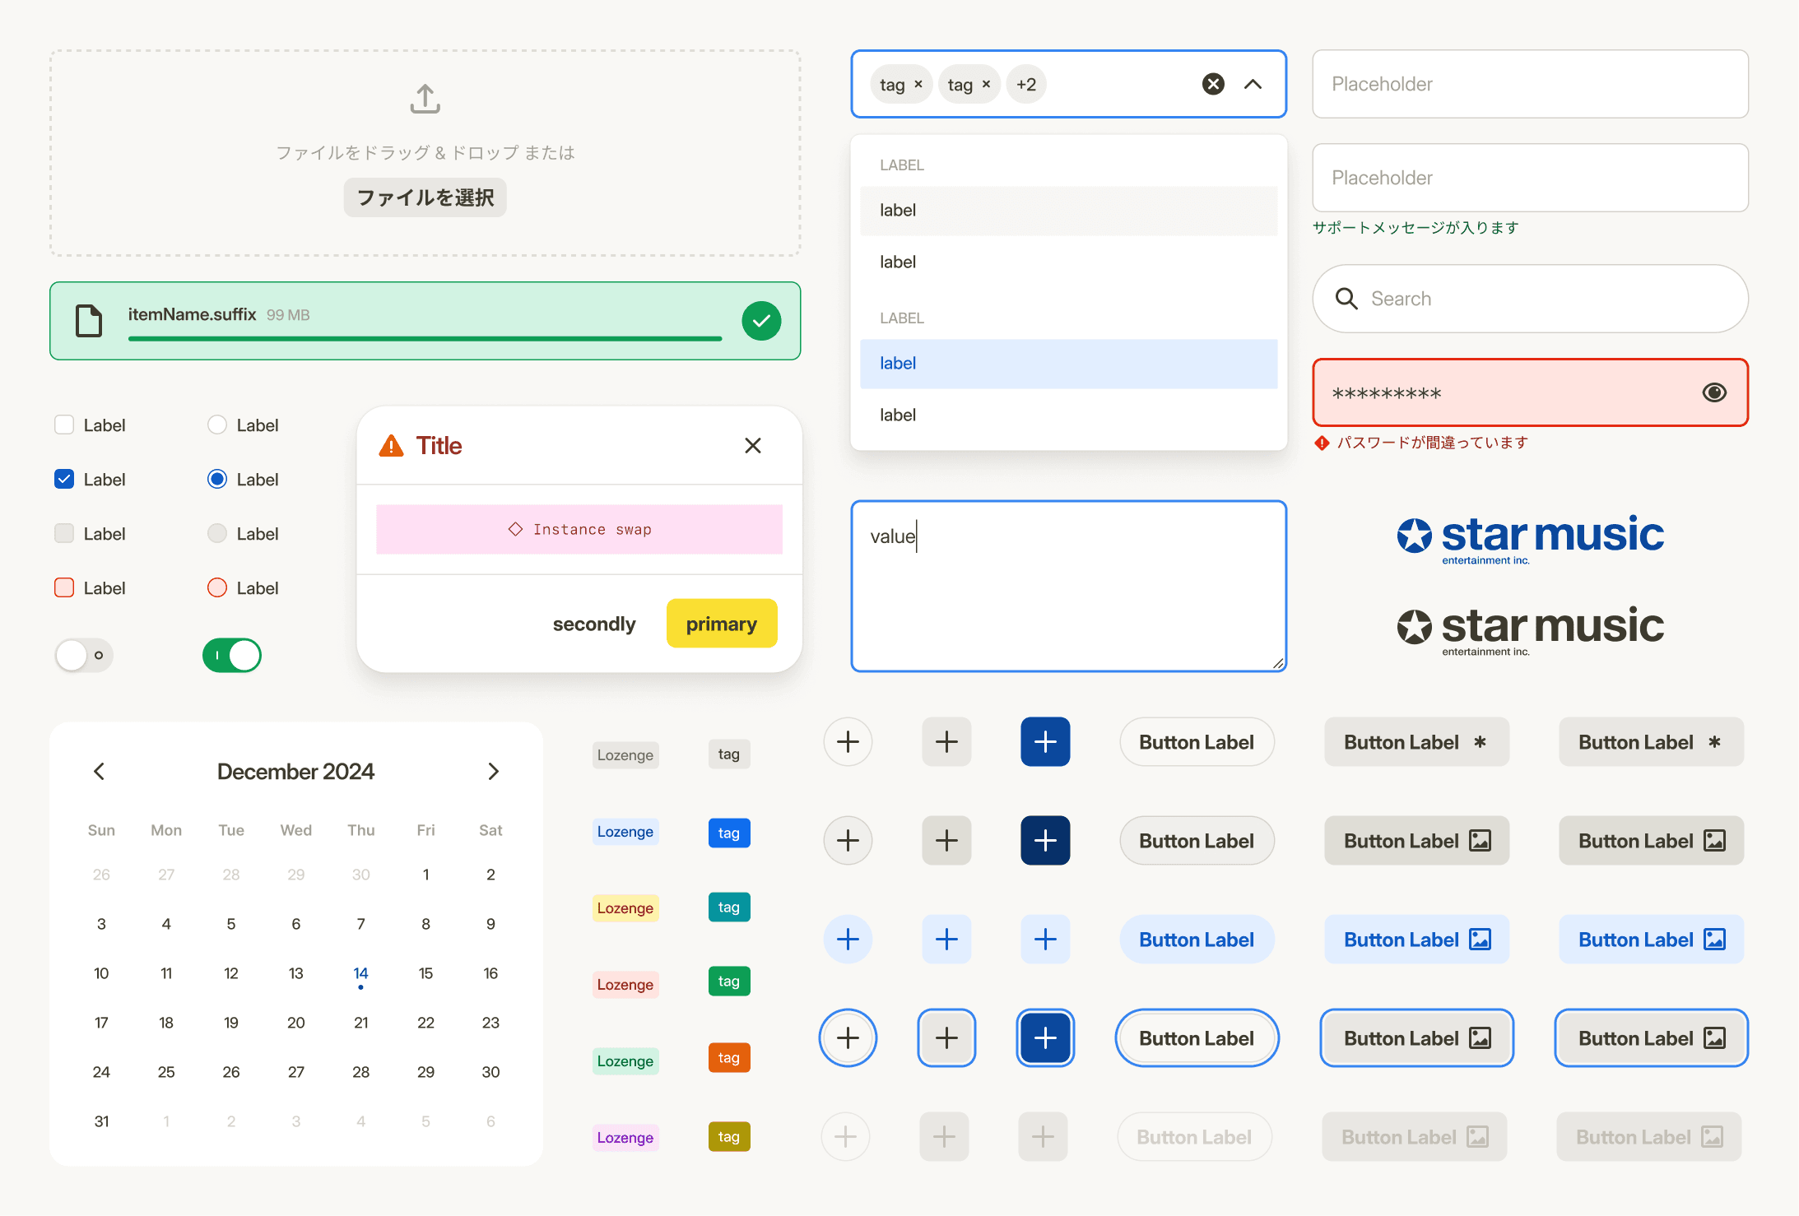Click the green checkmark on itemName.suffix
The width and height of the screenshot is (1799, 1216).
pos(761,321)
